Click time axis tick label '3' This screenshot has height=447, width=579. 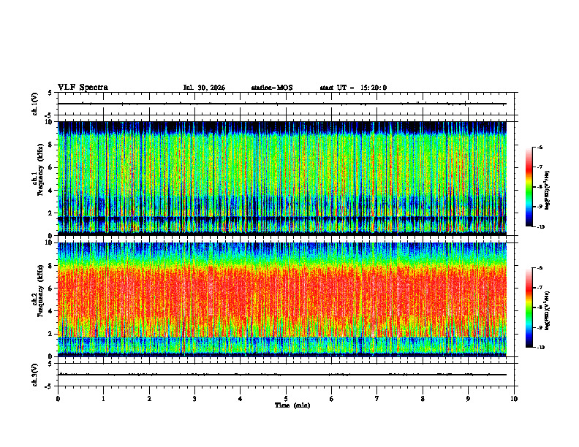click(194, 399)
